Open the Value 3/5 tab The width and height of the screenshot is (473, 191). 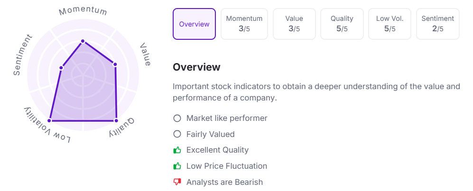[x=294, y=24]
